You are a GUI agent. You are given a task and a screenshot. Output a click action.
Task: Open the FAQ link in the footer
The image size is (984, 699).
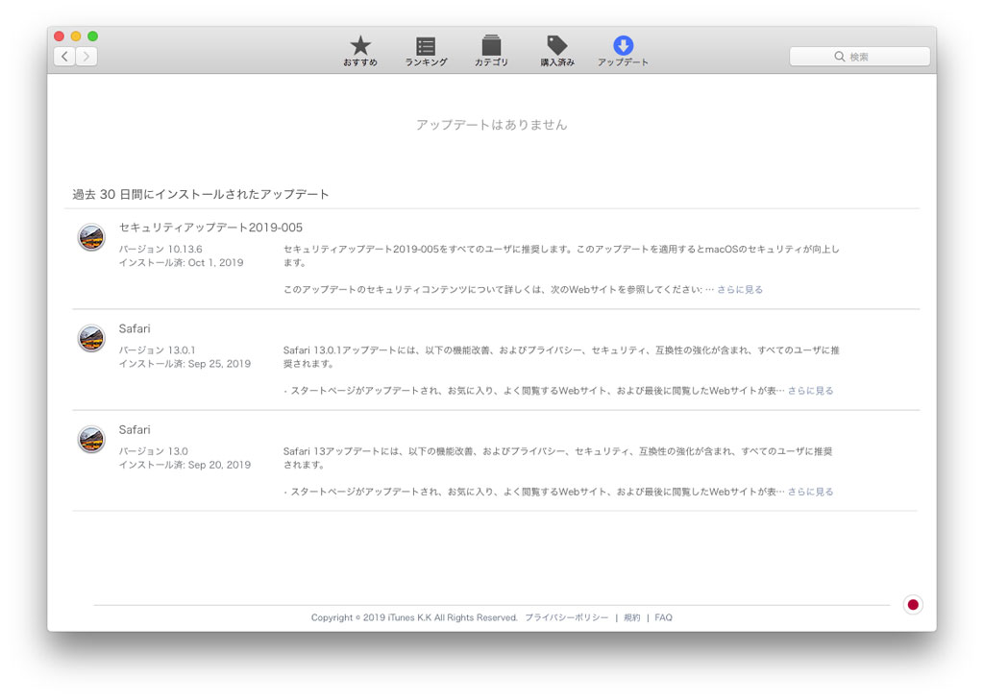coord(663,617)
